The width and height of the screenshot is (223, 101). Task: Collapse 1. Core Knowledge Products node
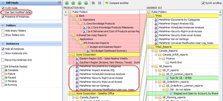point(77,24)
